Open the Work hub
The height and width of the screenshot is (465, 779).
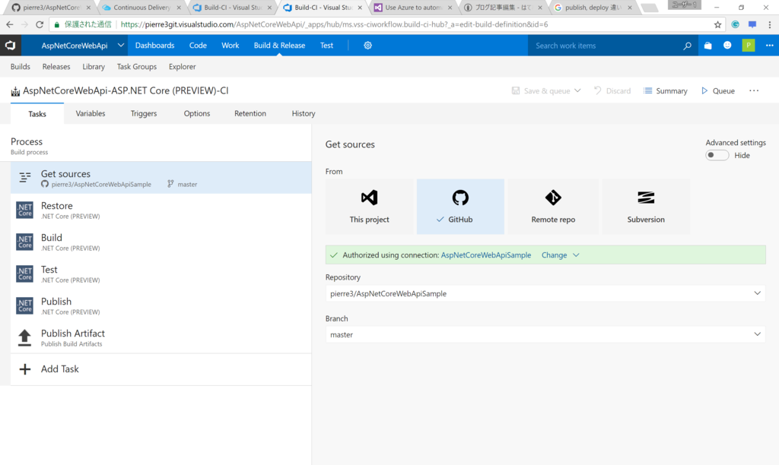tap(230, 45)
